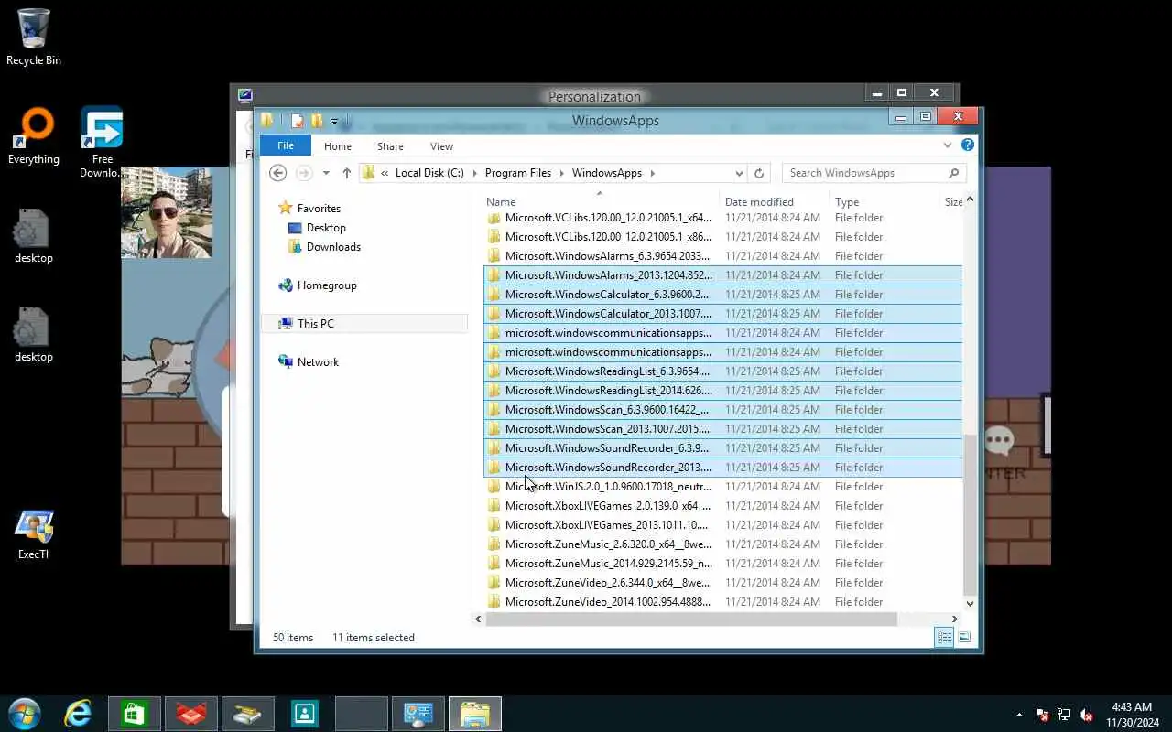1172x732 pixels.
Task: Open the Recycle Bin desktop icon
Action: [x=34, y=37]
